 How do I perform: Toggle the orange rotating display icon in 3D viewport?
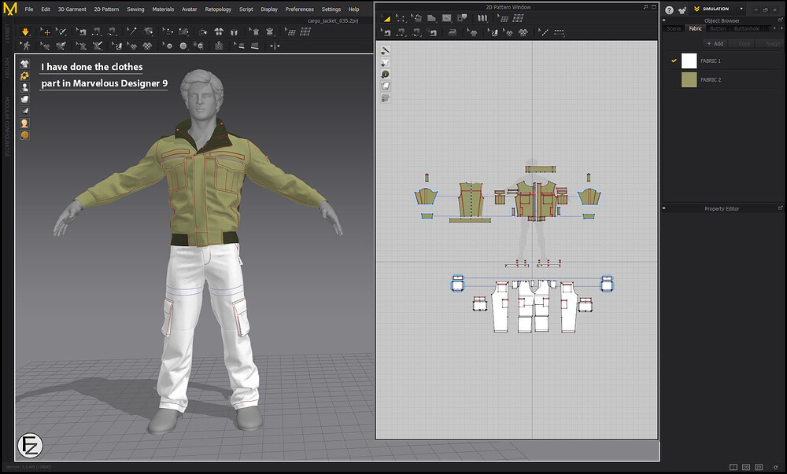tap(24, 75)
